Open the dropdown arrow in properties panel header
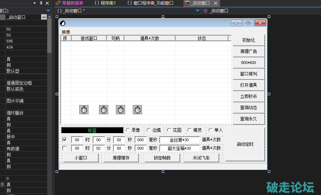The image size is (321, 195). 35,3
